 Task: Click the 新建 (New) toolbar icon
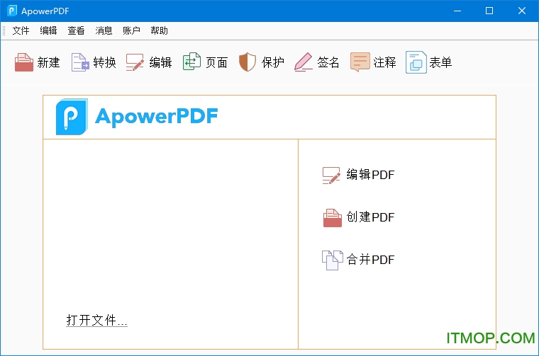[23, 62]
